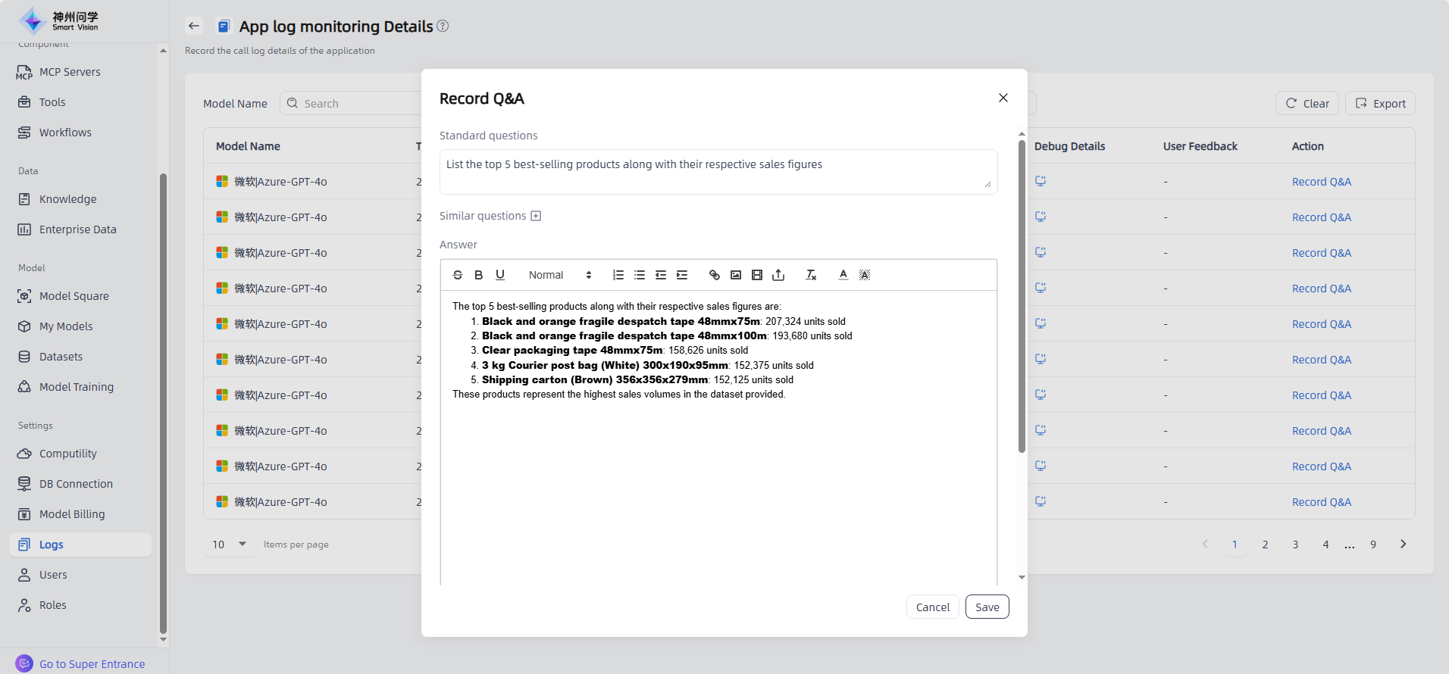The width and height of the screenshot is (1449, 674).
Task: Open Model Square in the sidebar
Action: tap(74, 296)
